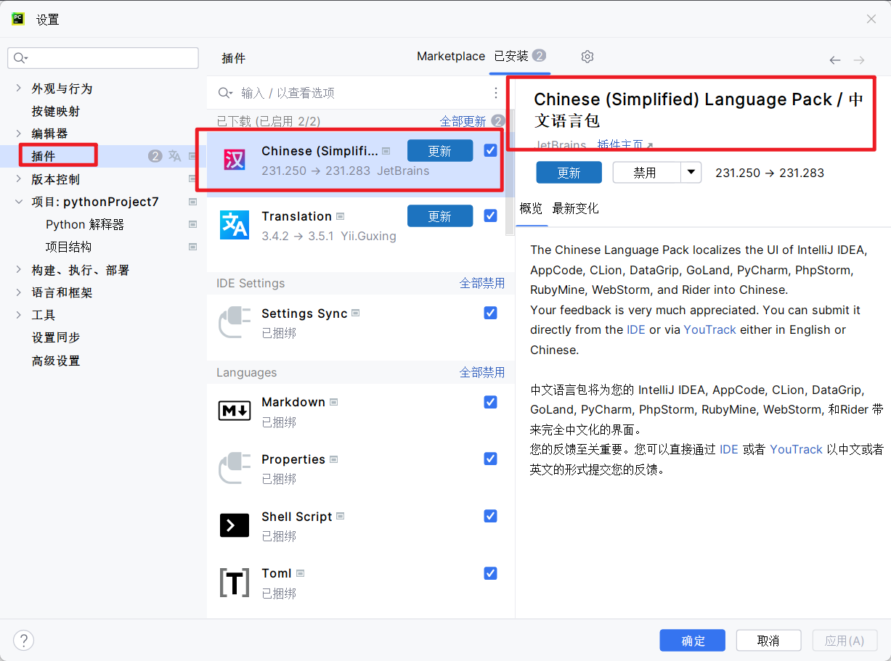
Task: Disable the Translation plugin checkbox
Action: tap(490, 215)
